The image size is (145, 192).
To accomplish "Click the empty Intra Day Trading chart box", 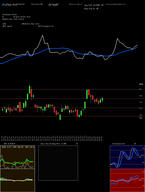I will coord(58,163).
